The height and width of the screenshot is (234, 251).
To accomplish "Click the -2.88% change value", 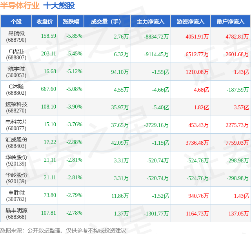I will point(74,142).
